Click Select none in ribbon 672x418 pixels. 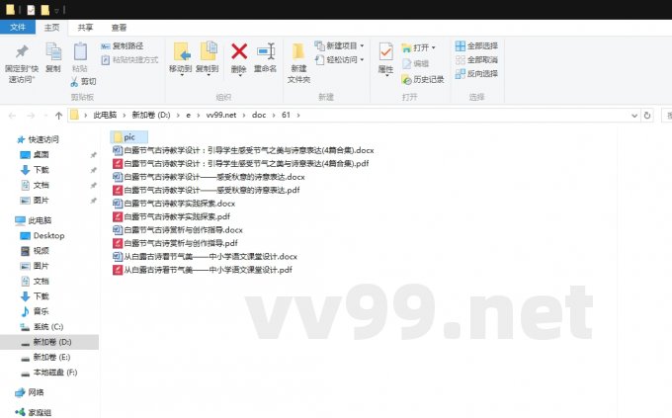[476, 59]
